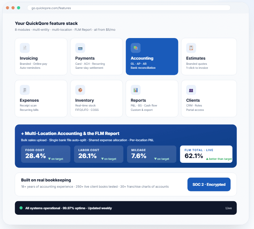Click the Expenses receipt icon

click(24, 90)
